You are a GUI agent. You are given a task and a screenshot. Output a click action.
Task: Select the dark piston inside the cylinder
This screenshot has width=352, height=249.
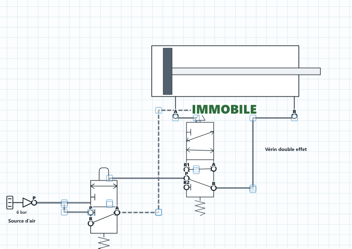168,71
